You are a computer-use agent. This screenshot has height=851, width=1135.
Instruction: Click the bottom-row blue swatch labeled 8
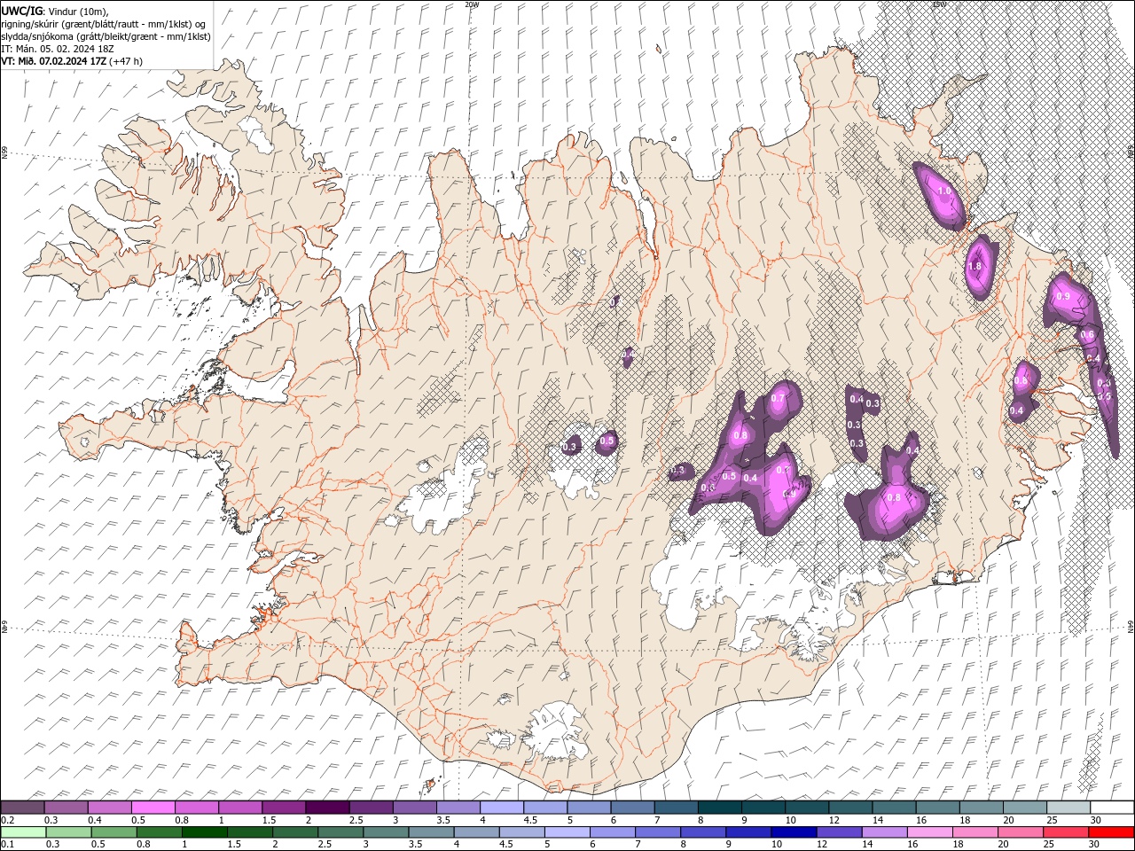703,832
